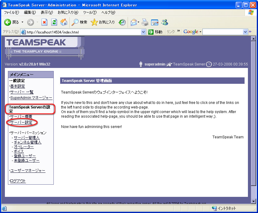Click the メインメニュー header
The height and width of the screenshot is (213, 258).
pyautogui.click(x=31, y=75)
